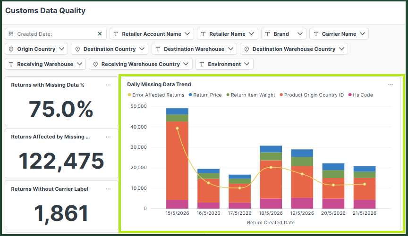This screenshot has width=408, height=236.
Task: Click the Return Created Date axis title
Action: point(271,222)
